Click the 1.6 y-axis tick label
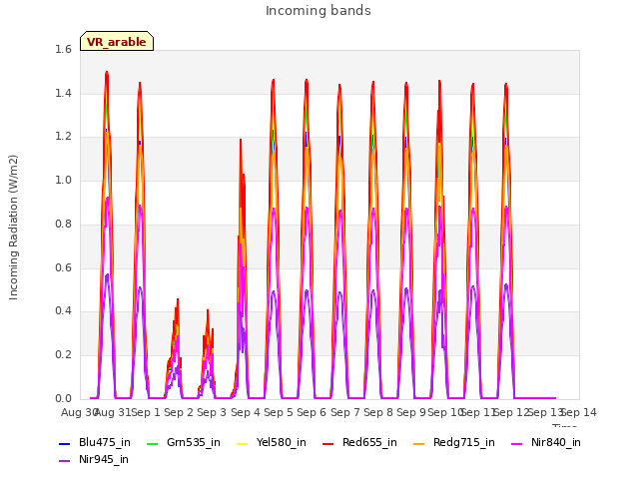Image resolution: width=639 pixels, height=479 pixels. pyautogui.click(x=63, y=49)
